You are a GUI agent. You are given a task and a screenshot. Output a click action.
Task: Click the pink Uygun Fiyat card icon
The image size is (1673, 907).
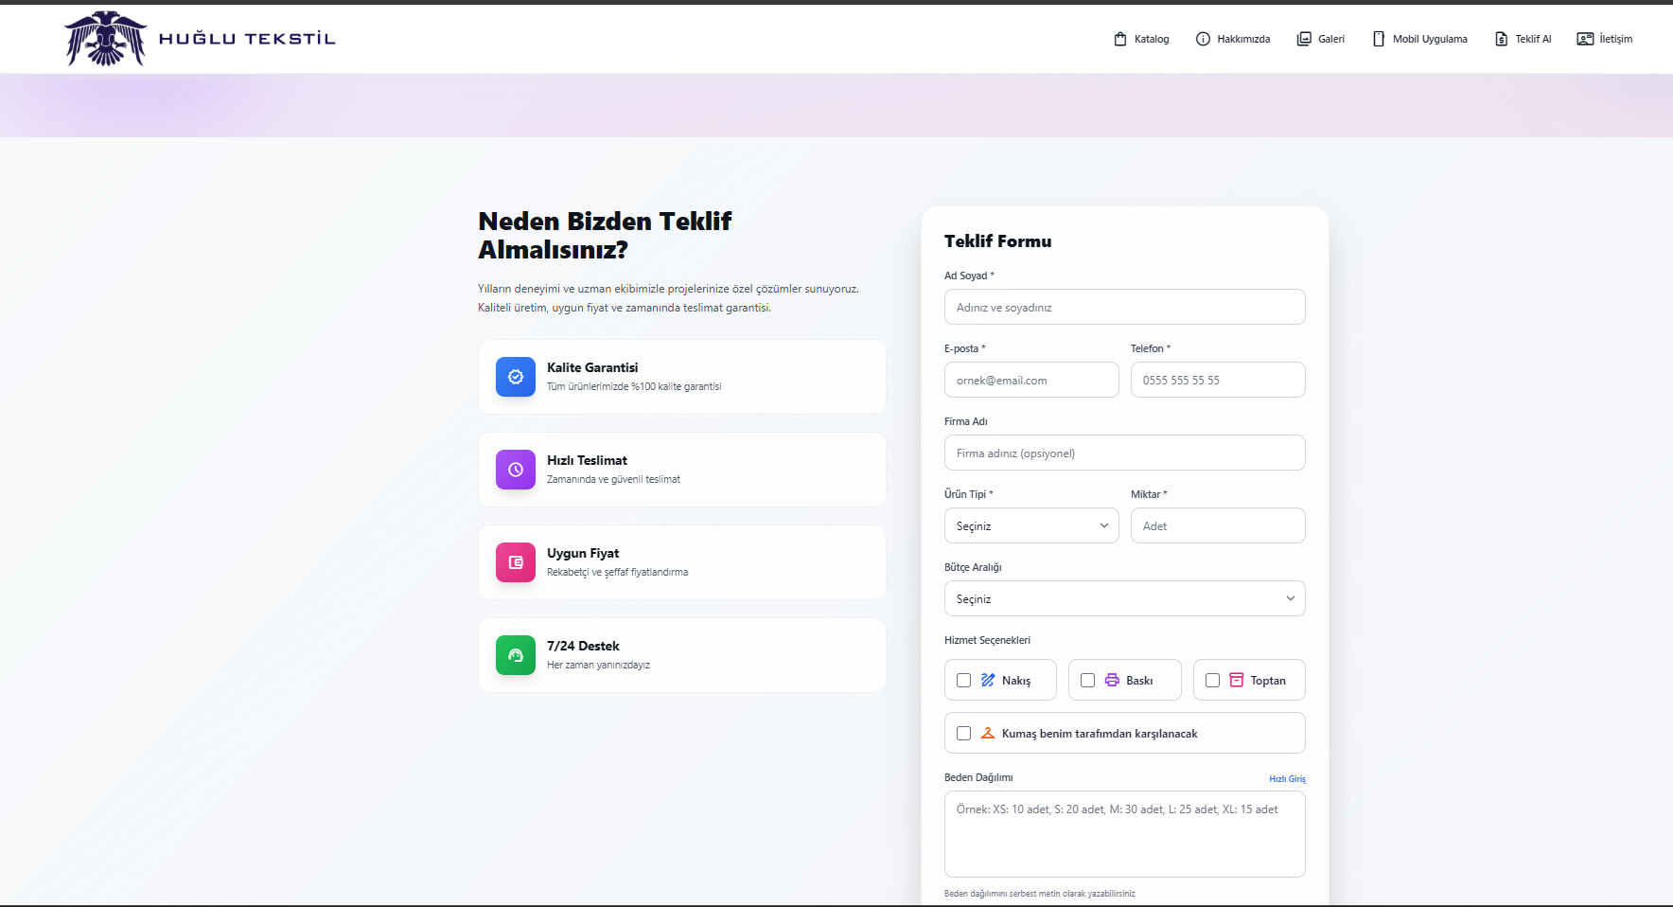[516, 562]
